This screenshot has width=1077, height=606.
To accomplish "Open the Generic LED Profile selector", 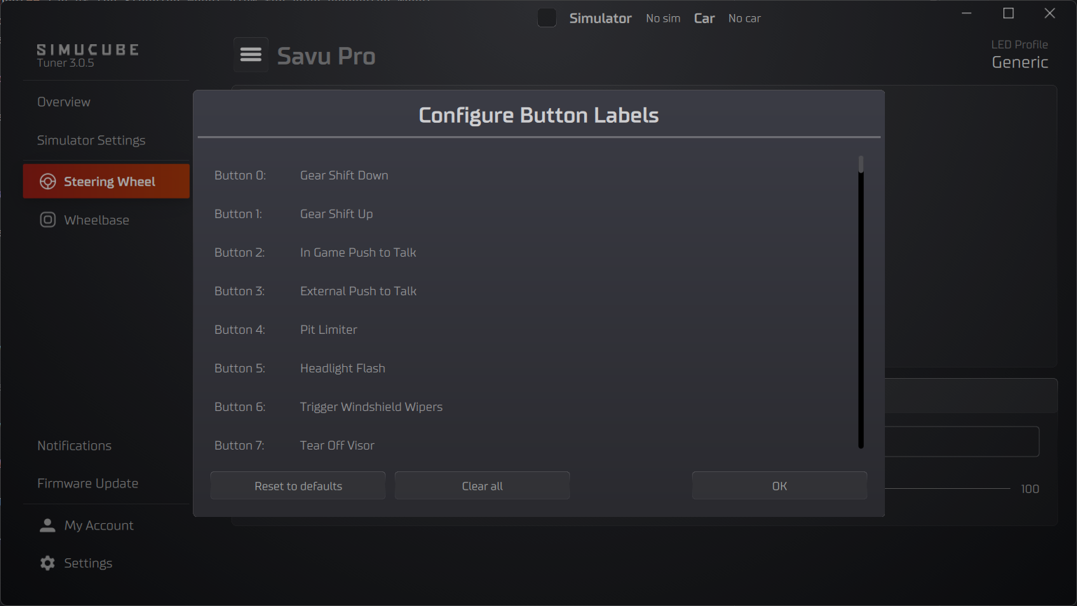I will [x=1020, y=62].
